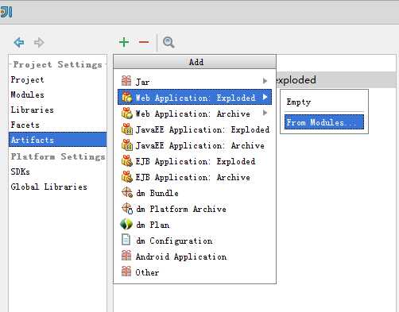Image resolution: width=399 pixels, height=312 pixels.
Task: Click the blue Back arrow
Action: click(19, 42)
